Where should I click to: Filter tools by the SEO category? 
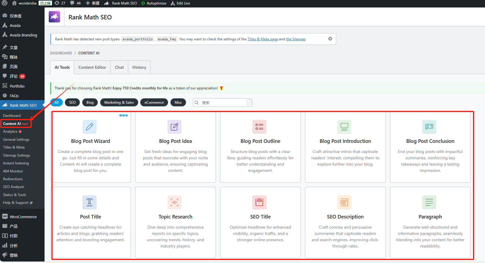pos(72,103)
